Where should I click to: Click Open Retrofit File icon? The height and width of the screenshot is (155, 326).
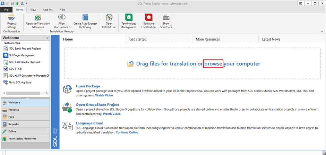(109, 18)
